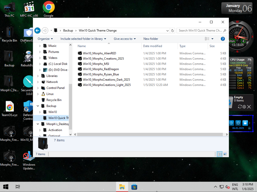Click muted volume tray icon
This screenshot has height=192, width=257.
point(227,187)
